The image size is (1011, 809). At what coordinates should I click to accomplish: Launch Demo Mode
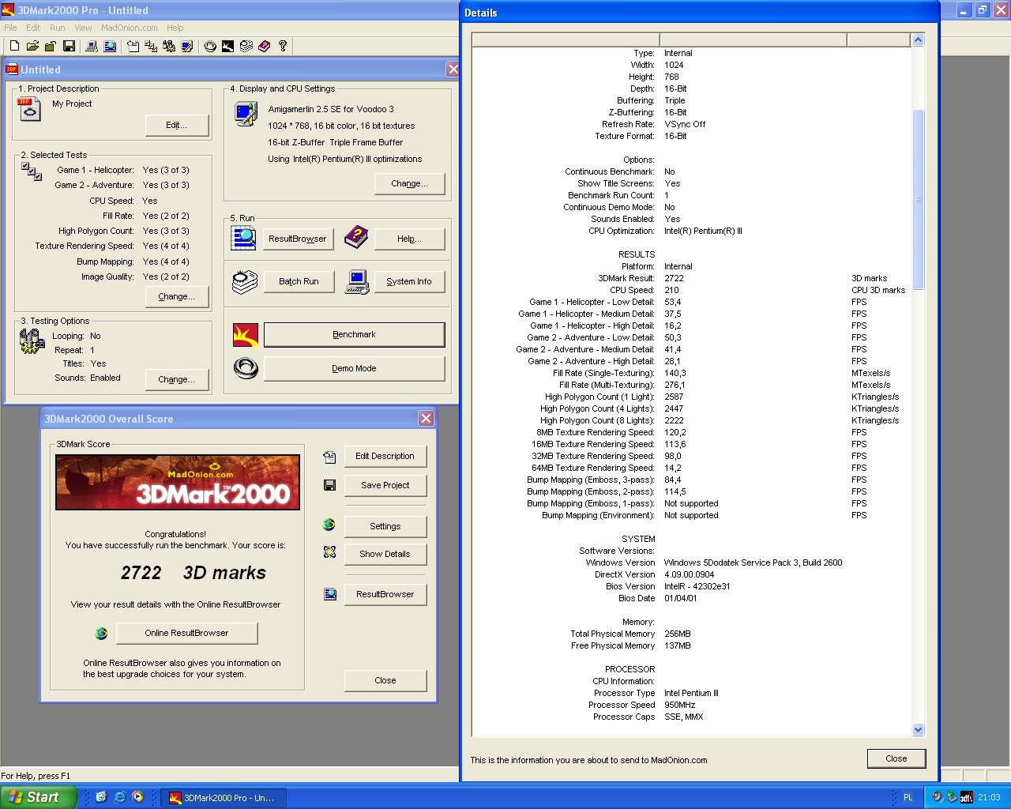pyautogui.click(x=354, y=368)
